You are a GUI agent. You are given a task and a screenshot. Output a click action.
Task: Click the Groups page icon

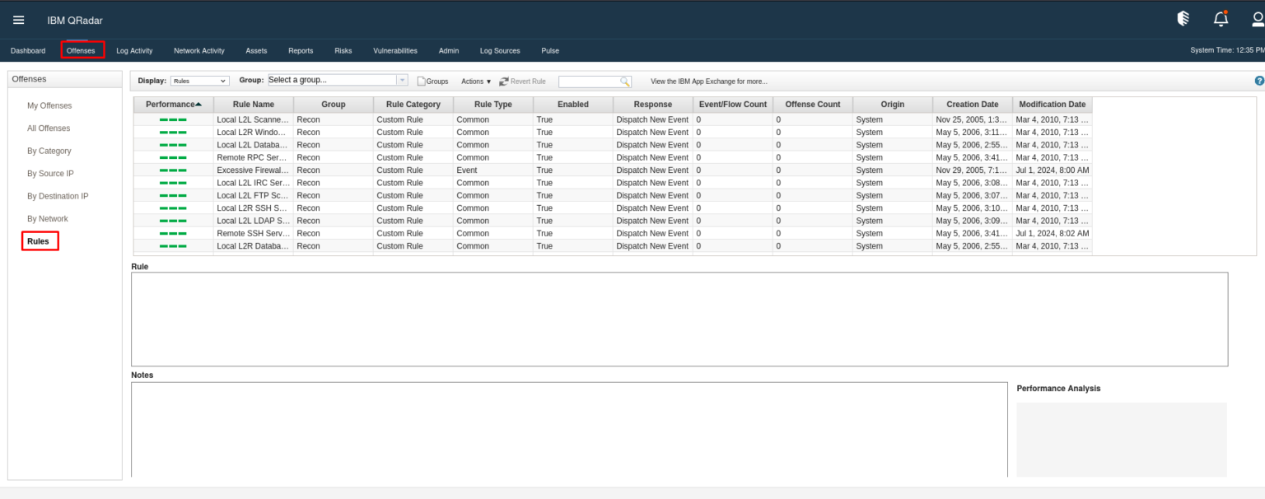[422, 82]
